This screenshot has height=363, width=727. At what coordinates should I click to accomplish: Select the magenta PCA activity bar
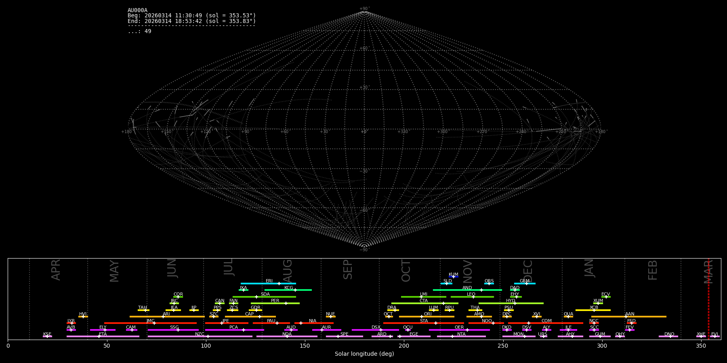(x=234, y=330)
